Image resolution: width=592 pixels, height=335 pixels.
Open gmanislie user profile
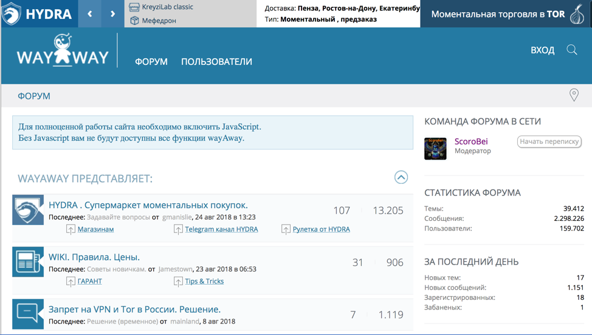click(x=177, y=217)
